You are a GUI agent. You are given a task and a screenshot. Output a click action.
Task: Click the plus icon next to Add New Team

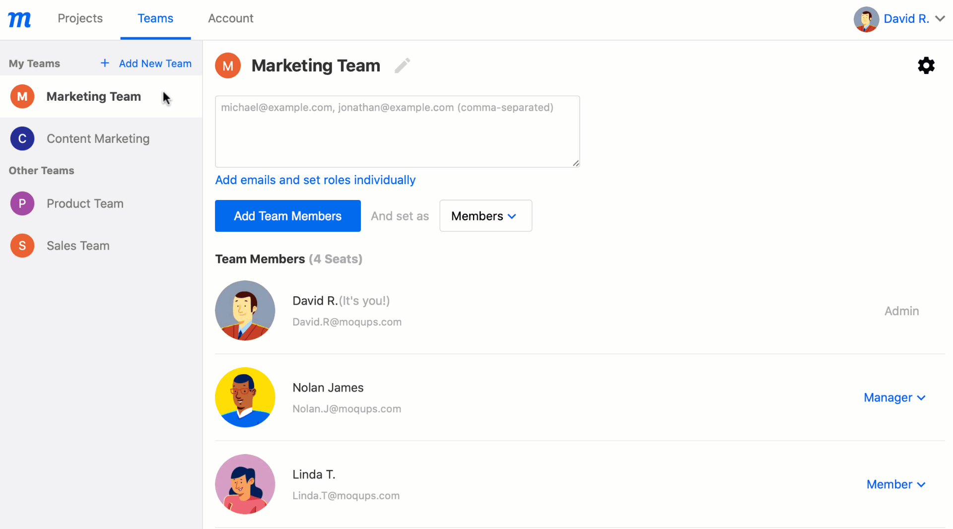(104, 63)
